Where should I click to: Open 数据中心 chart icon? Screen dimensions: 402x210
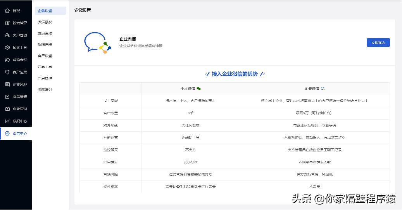pos(7,121)
